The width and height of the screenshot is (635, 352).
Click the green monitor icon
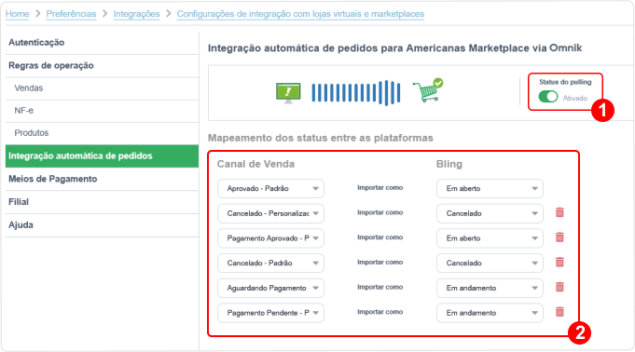(x=288, y=92)
